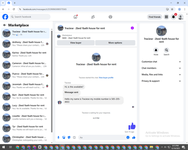Bookmark this page with star icon

[x=172, y=9]
